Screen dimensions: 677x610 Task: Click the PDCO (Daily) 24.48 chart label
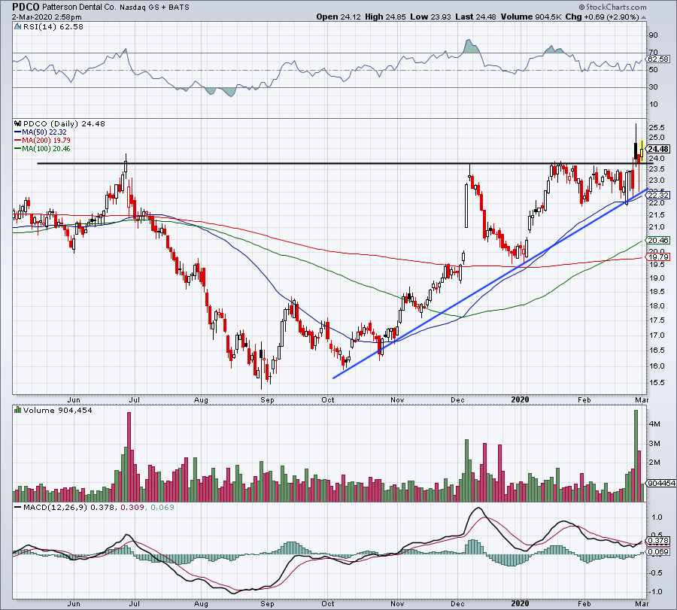coord(64,124)
